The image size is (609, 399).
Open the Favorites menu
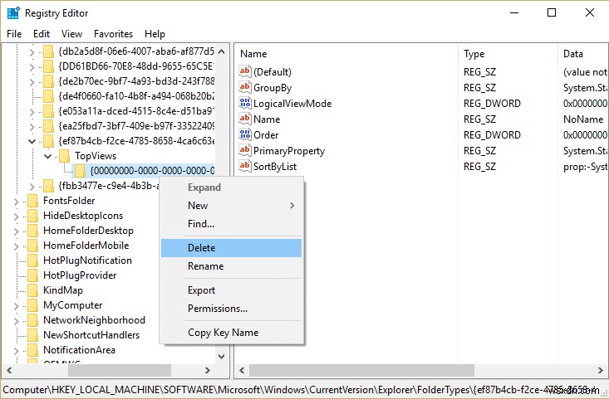pyautogui.click(x=114, y=34)
